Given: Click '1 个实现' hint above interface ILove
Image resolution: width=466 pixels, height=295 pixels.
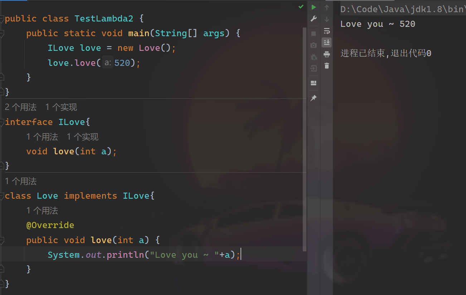Looking at the screenshot, I should click(x=61, y=107).
